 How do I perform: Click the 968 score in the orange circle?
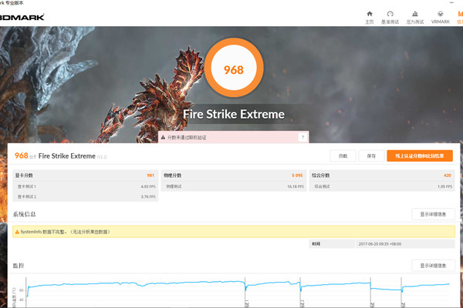(x=234, y=70)
